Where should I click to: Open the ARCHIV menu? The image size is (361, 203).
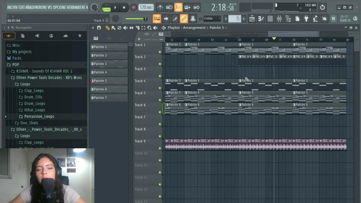12,7
